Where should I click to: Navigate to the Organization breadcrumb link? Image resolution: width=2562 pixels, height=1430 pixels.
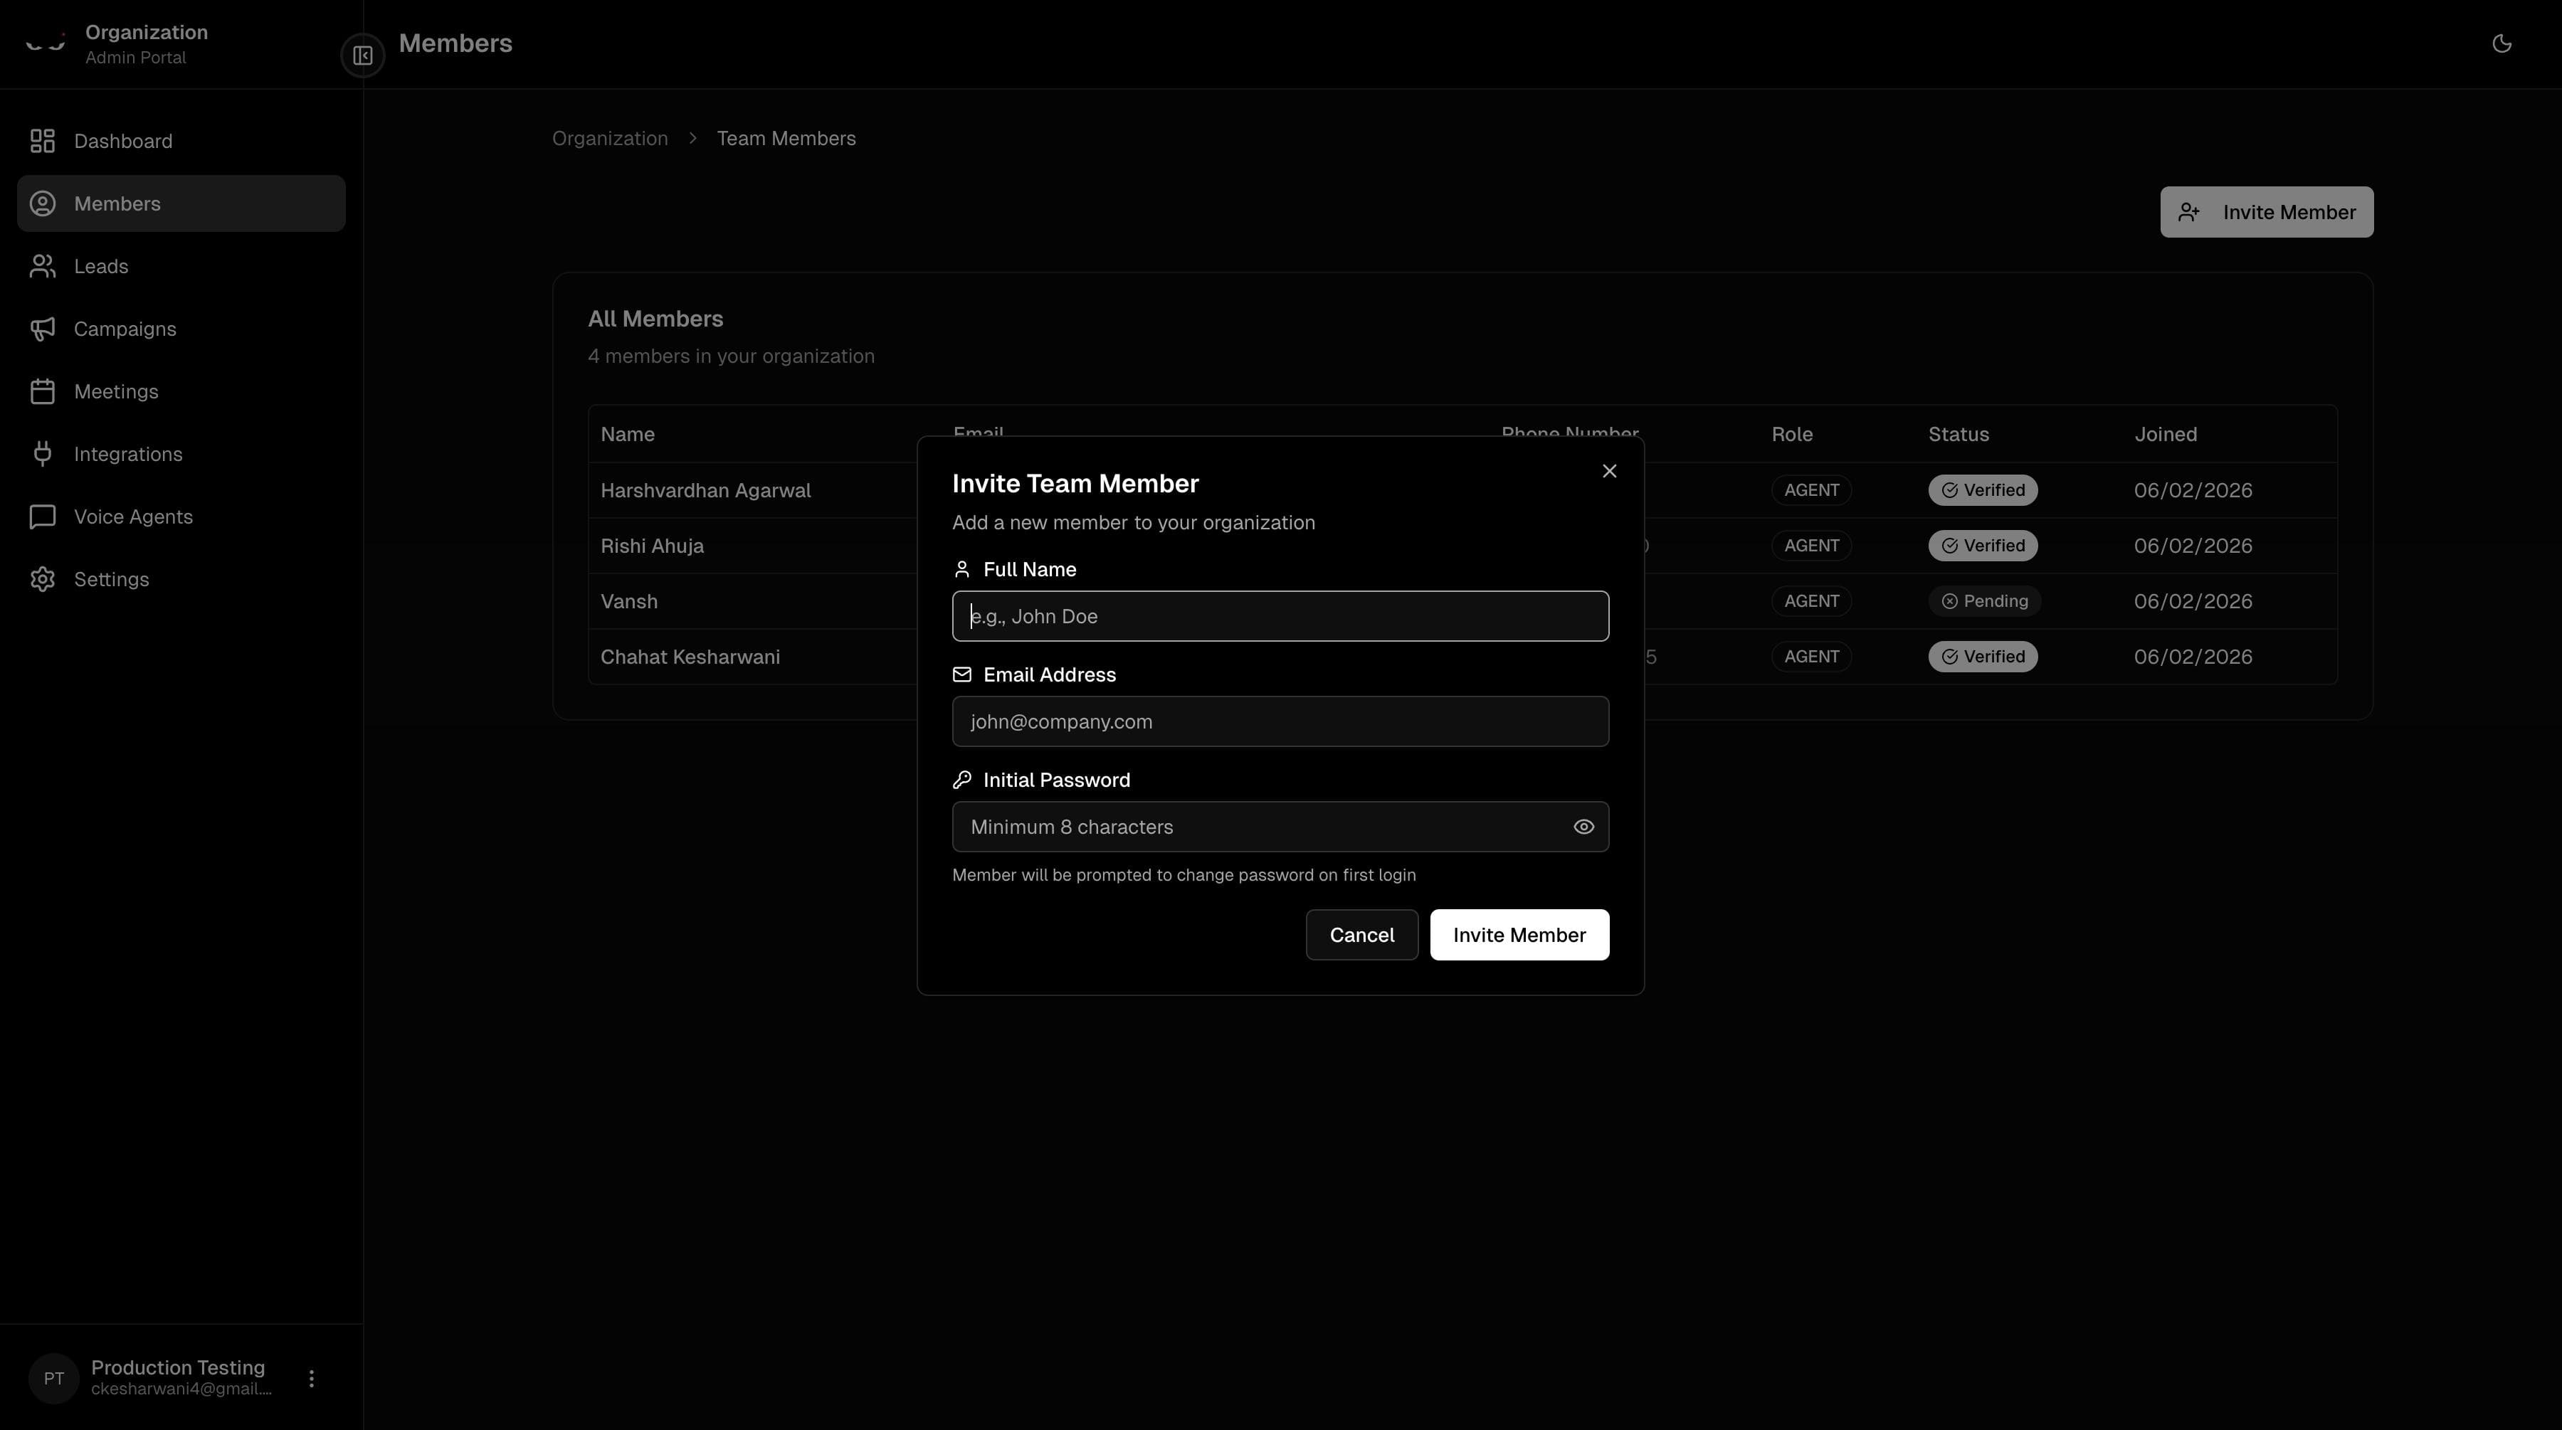pyautogui.click(x=610, y=138)
